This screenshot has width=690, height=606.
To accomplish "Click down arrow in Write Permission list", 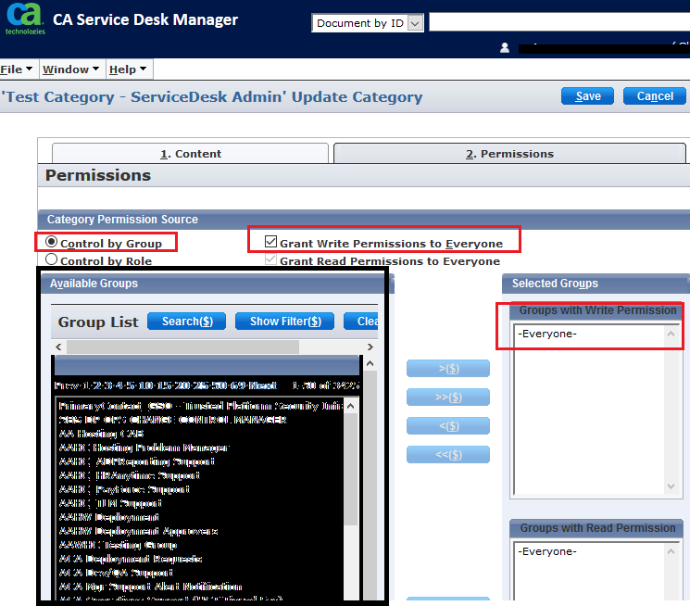I will pyautogui.click(x=671, y=486).
